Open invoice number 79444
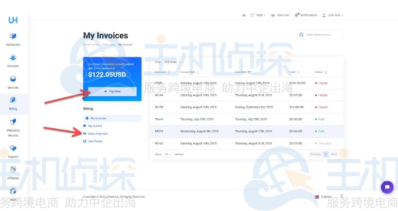 click(159, 119)
